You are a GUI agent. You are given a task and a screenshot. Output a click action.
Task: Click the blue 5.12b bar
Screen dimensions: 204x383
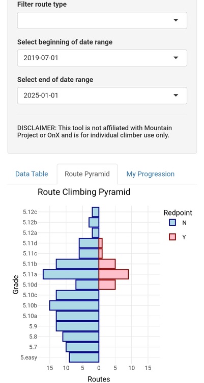click(94, 222)
